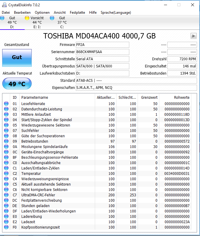
Task: Open the Festplatte menu
Action: [77, 13]
